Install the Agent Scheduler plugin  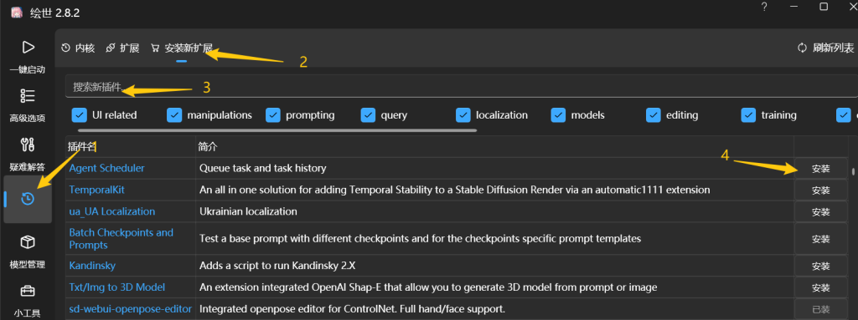pyautogui.click(x=821, y=169)
